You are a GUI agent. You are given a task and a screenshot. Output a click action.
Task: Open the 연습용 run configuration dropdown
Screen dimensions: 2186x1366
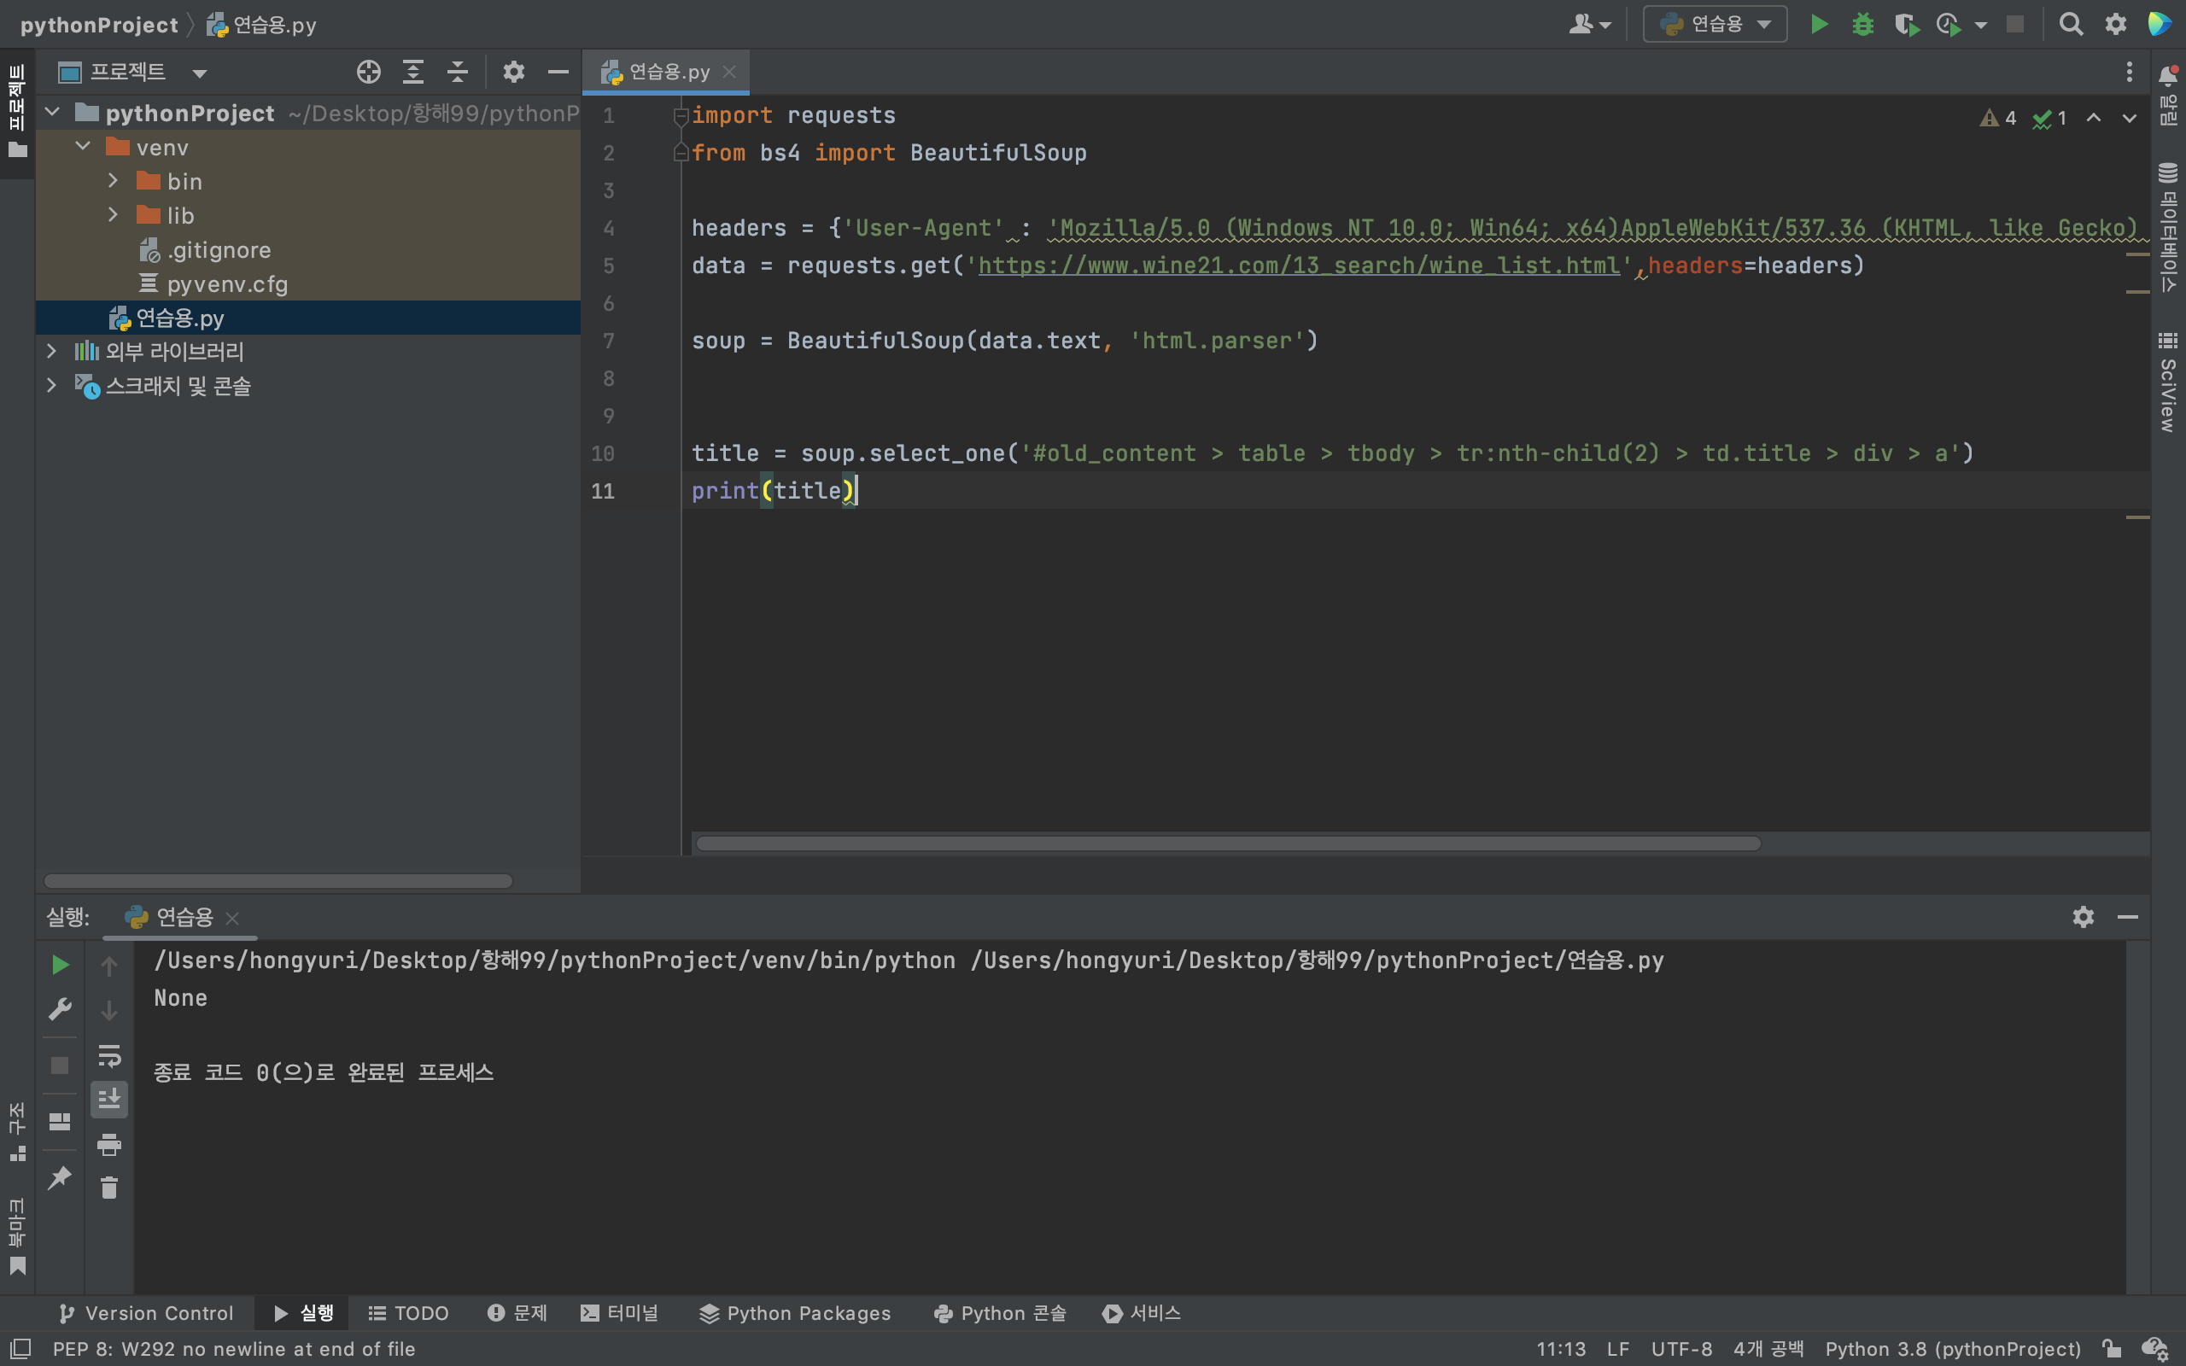[x=1715, y=25]
